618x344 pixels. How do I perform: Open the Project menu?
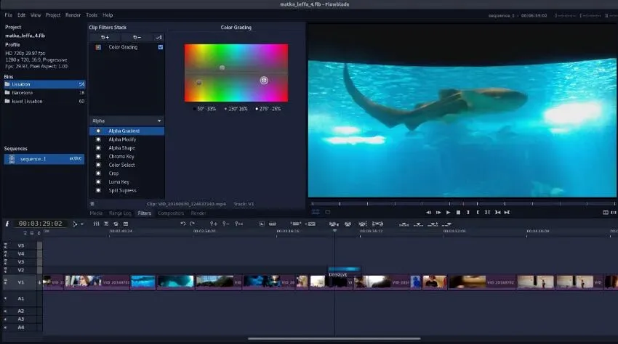click(53, 15)
